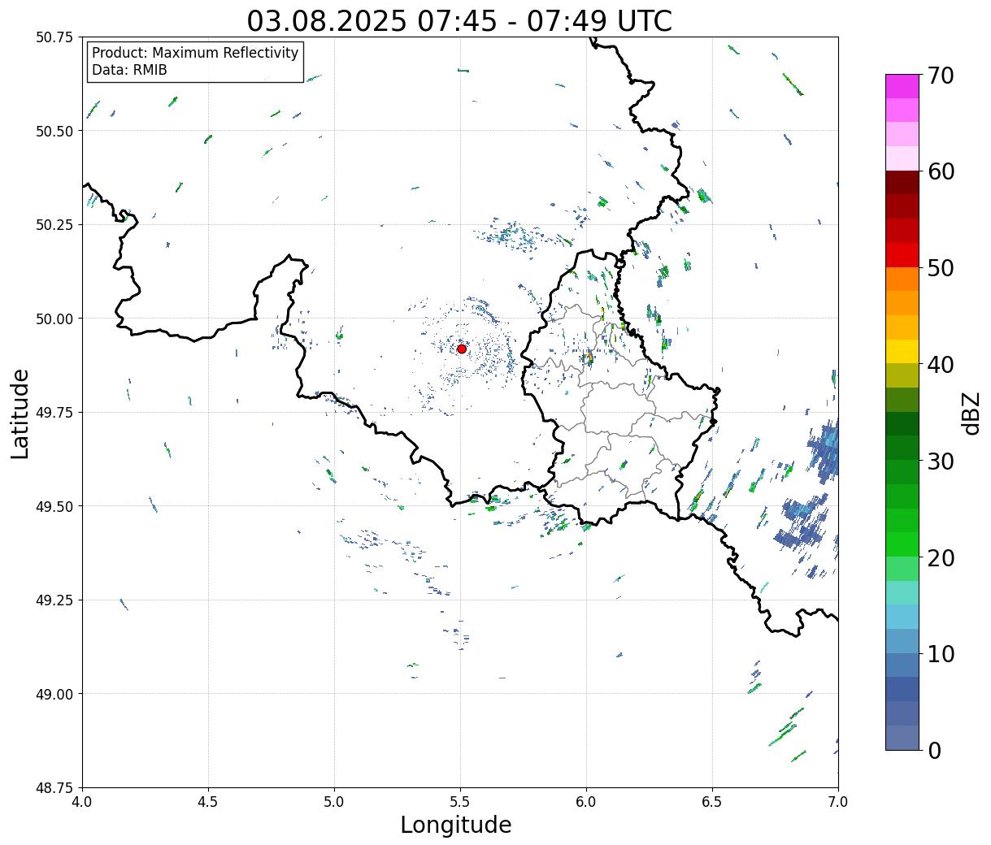
Task: Click the longitude 5.5 tick label
Action: [460, 802]
